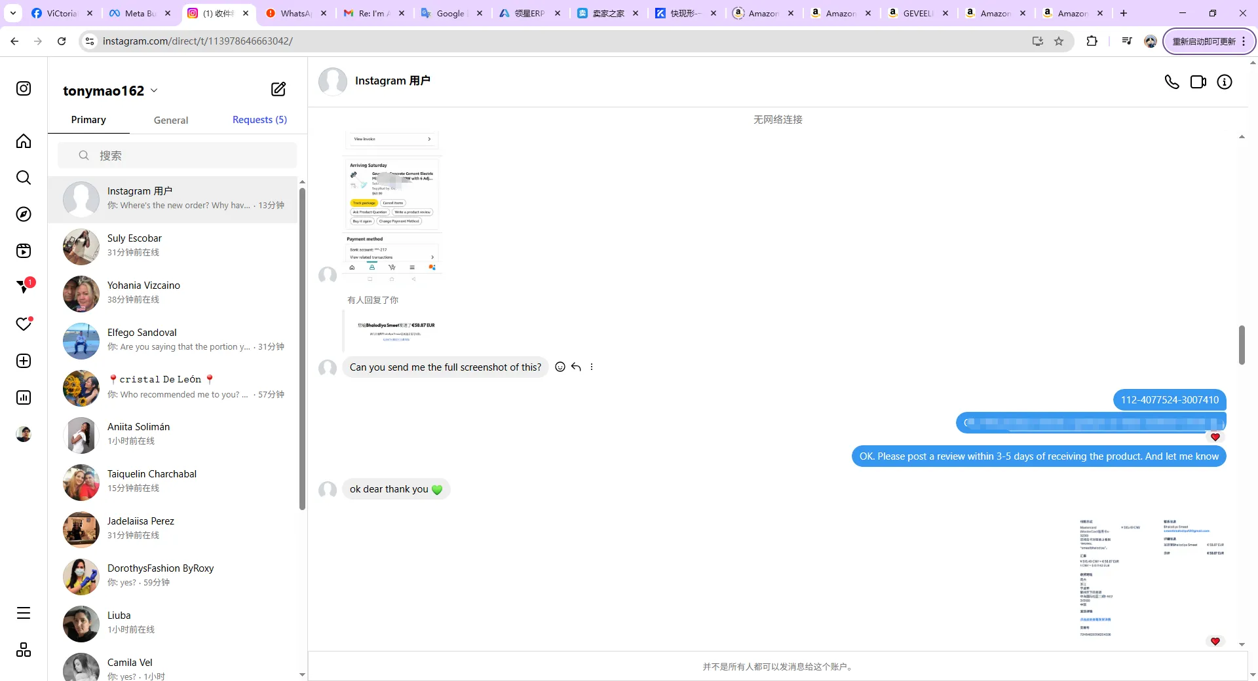
Task: Open Aniita Solimán conversation
Action: [173, 435]
